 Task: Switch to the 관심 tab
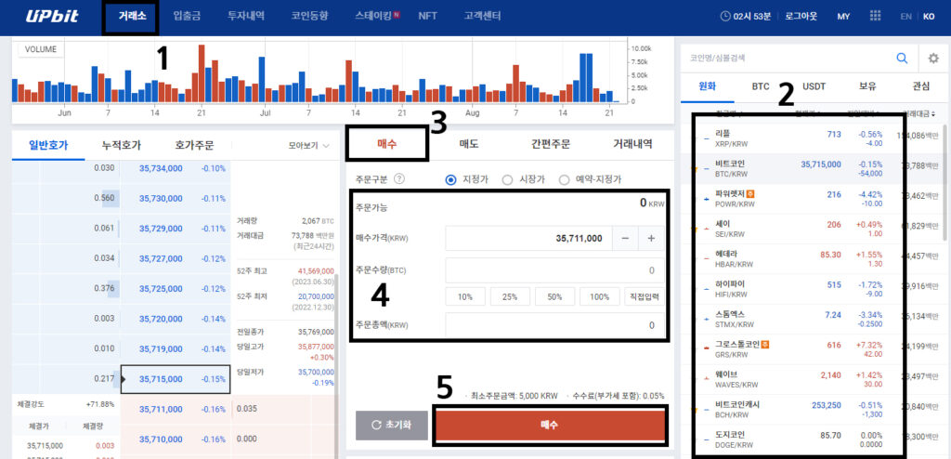point(920,86)
